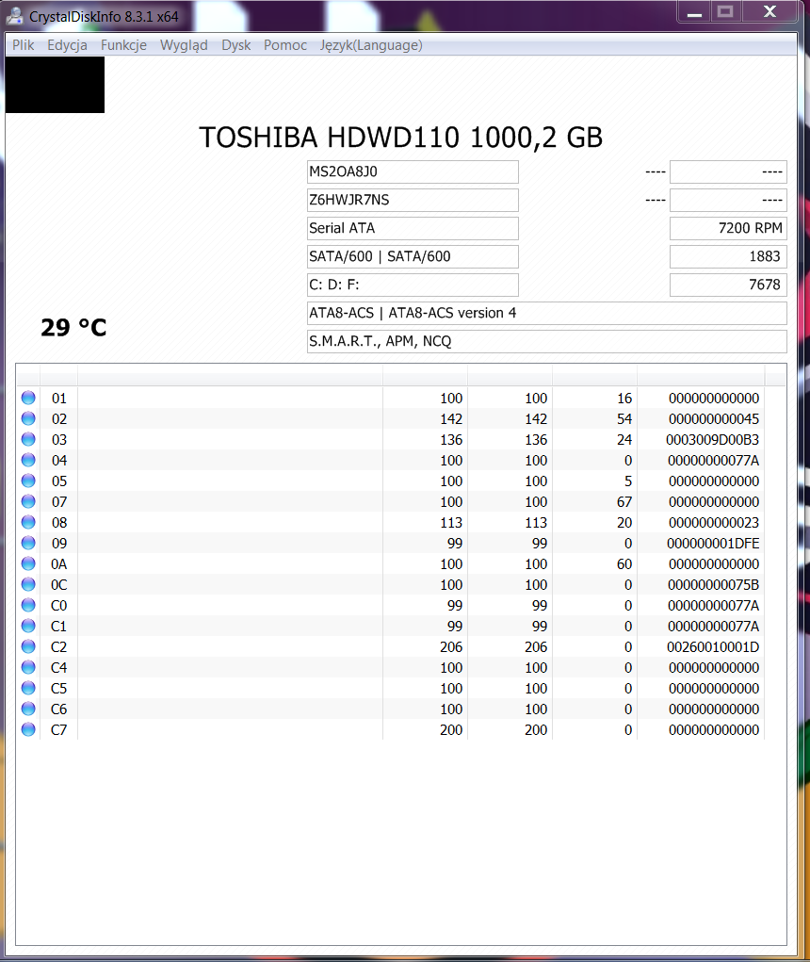Select row ID 0A in SMART table
Screen dimensions: 810x962
(x=58, y=563)
